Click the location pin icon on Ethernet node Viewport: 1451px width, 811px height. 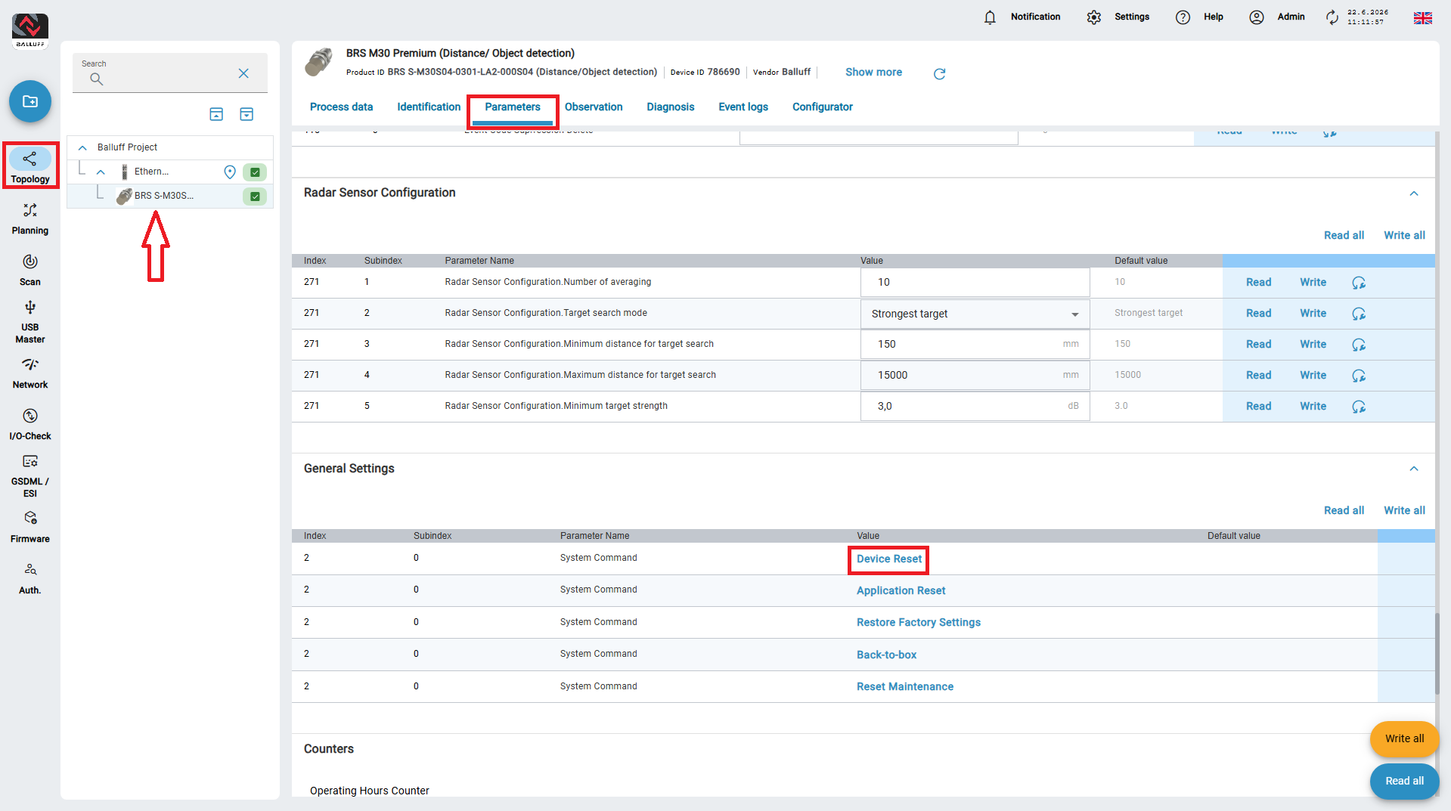click(230, 172)
